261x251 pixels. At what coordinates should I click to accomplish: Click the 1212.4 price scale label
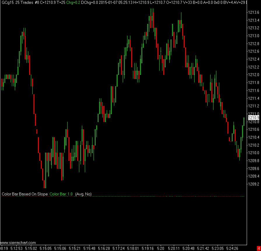click(254, 59)
